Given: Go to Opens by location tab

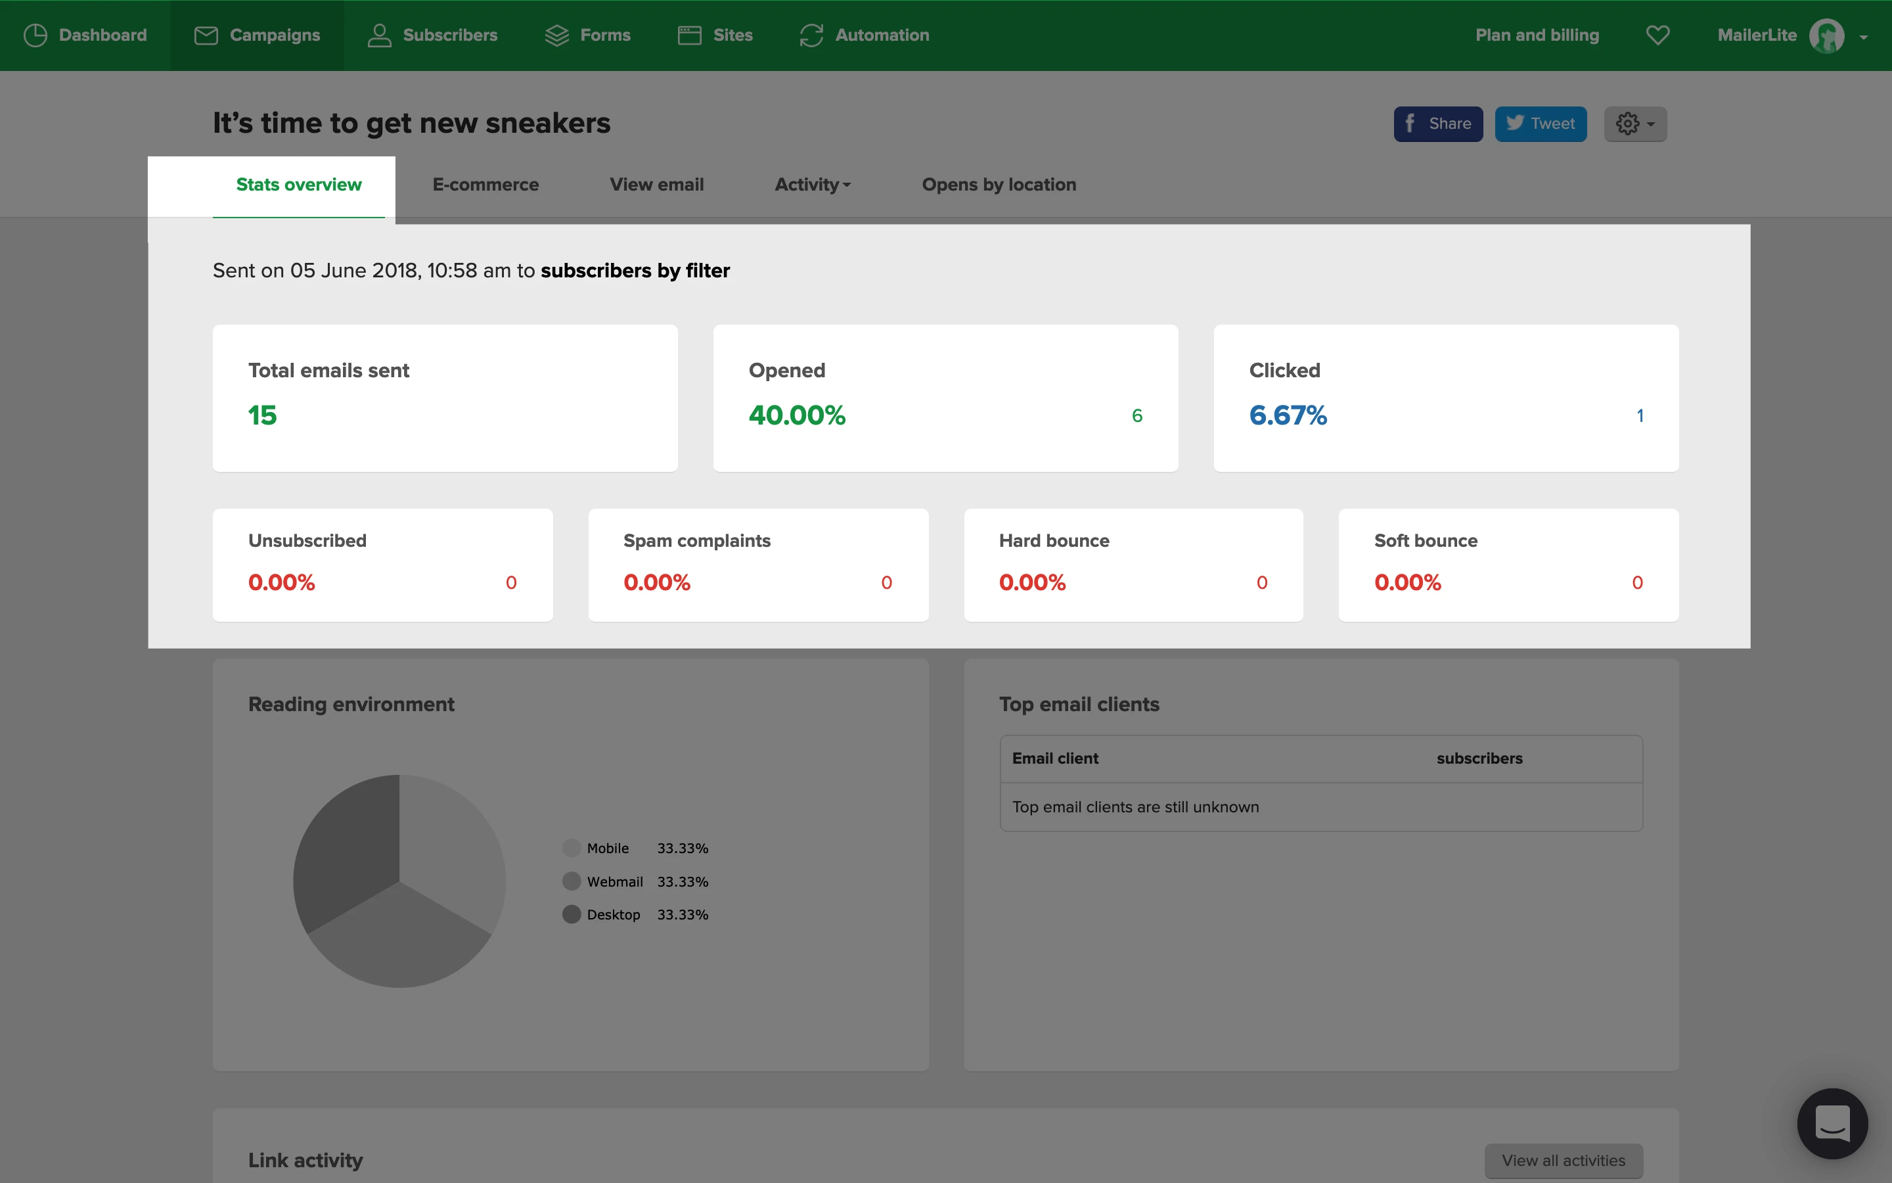Looking at the screenshot, I should click(x=999, y=185).
